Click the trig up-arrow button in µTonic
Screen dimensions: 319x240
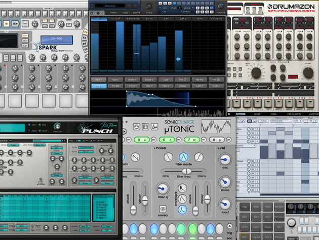tap(229, 226)
